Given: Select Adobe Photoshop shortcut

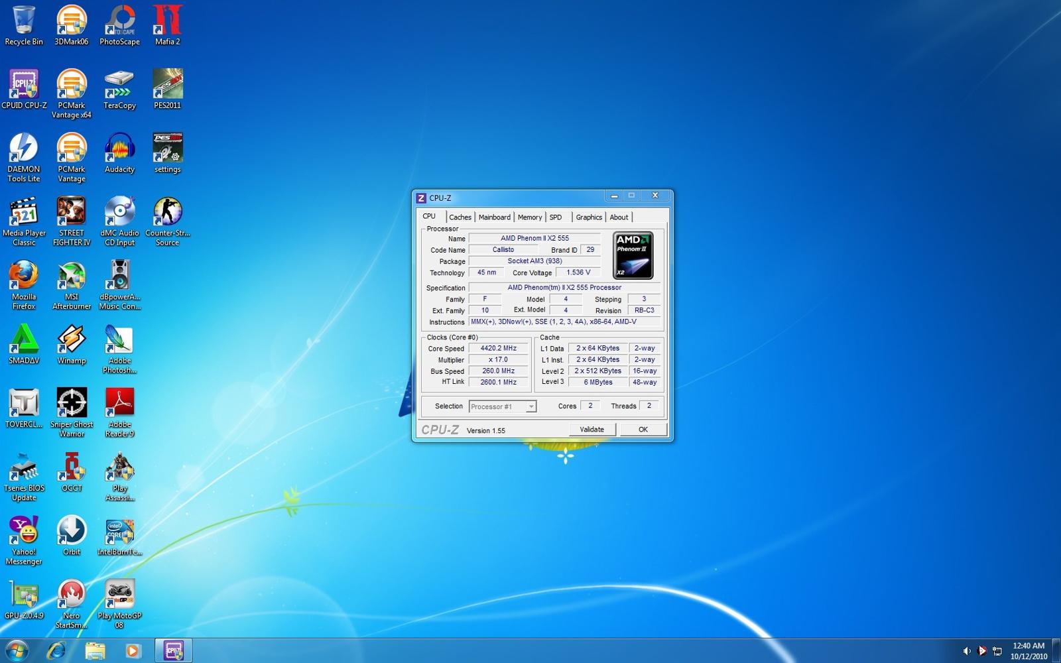Looking at the screenshot, I should point(119,349).
